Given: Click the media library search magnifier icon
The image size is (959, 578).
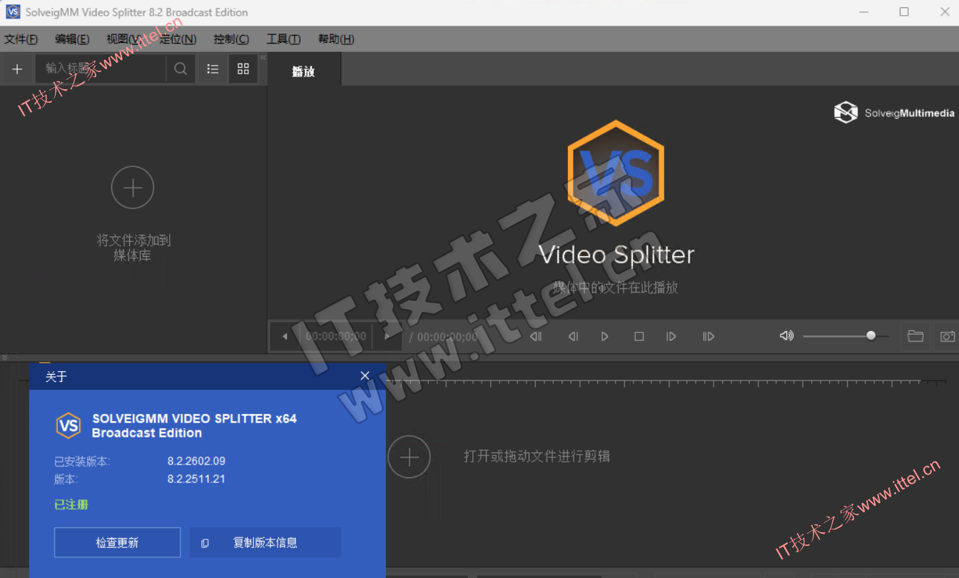Looking at the screenshot, I should tap(181, 69).
